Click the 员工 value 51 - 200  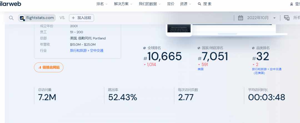click(x=77, y=32)
